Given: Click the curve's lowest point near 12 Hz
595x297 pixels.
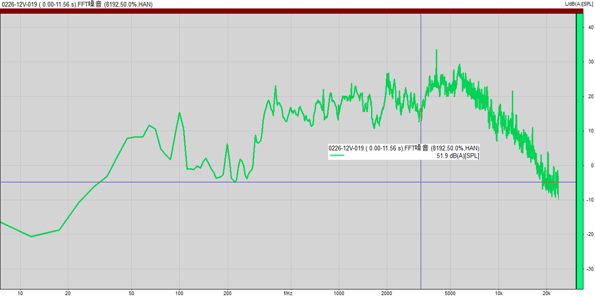Looking at the screenshot, I should coord(31,236).
